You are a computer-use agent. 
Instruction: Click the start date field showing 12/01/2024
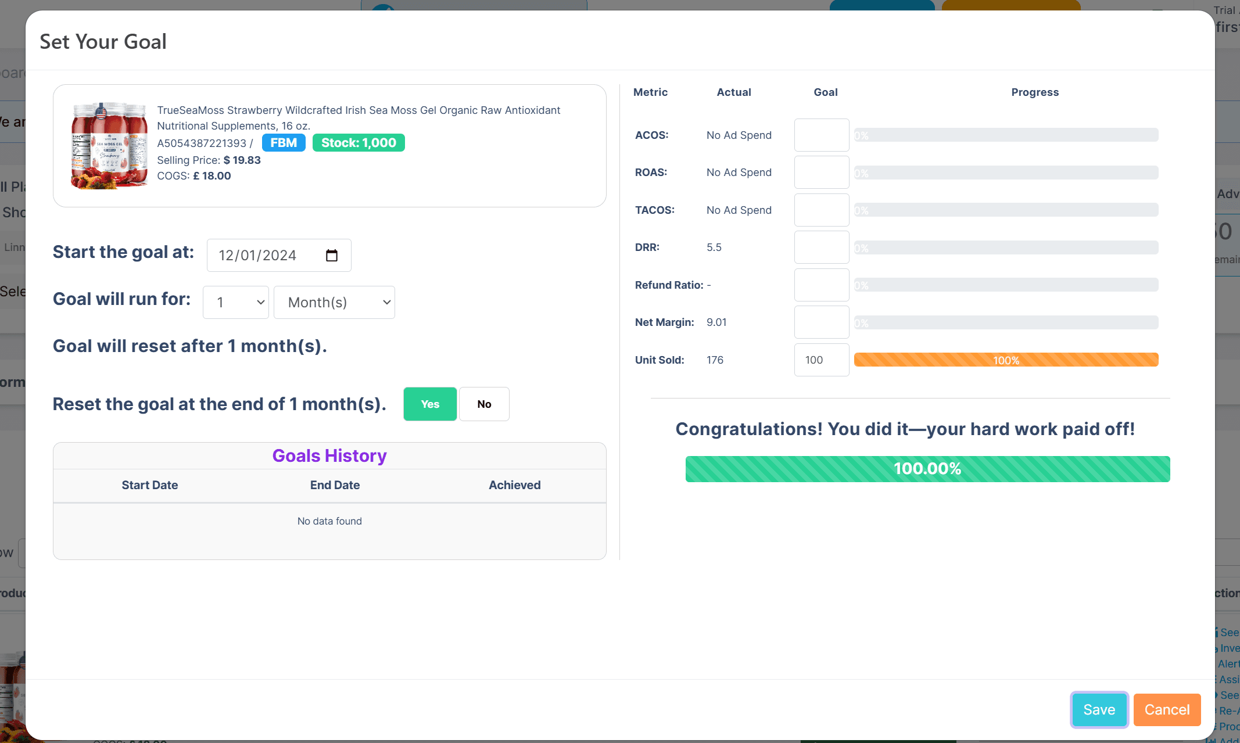pyautogui.click(x=279, y=256)
